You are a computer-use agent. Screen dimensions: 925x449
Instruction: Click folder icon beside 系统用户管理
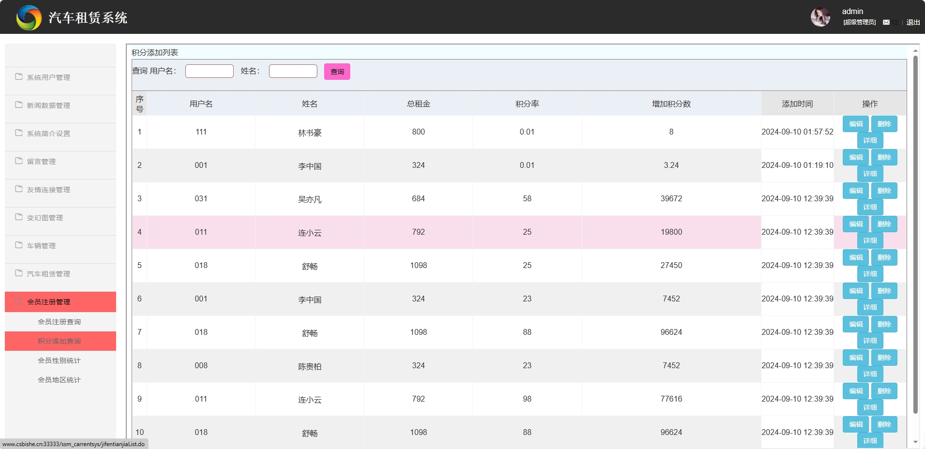tap(19, 77)
